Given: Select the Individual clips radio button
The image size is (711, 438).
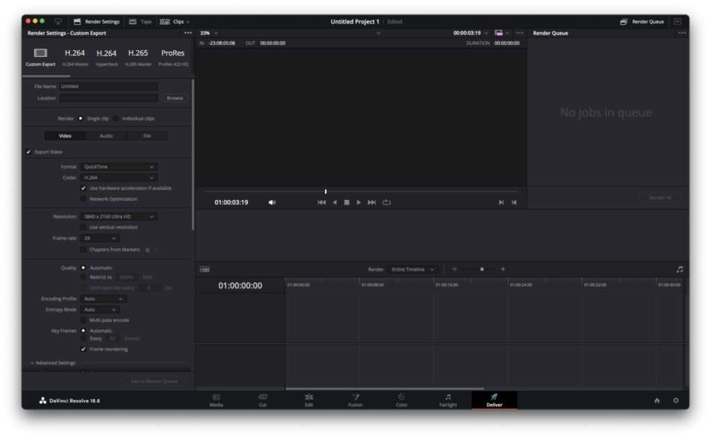Looking at the screenshot, I should click(x=116, y=119).
